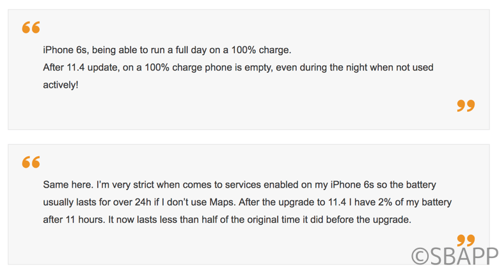Click "iPhone 6s" in the second quote
Image resolution: width=499 pixels, height=274 pixels.
pos(352,185)
